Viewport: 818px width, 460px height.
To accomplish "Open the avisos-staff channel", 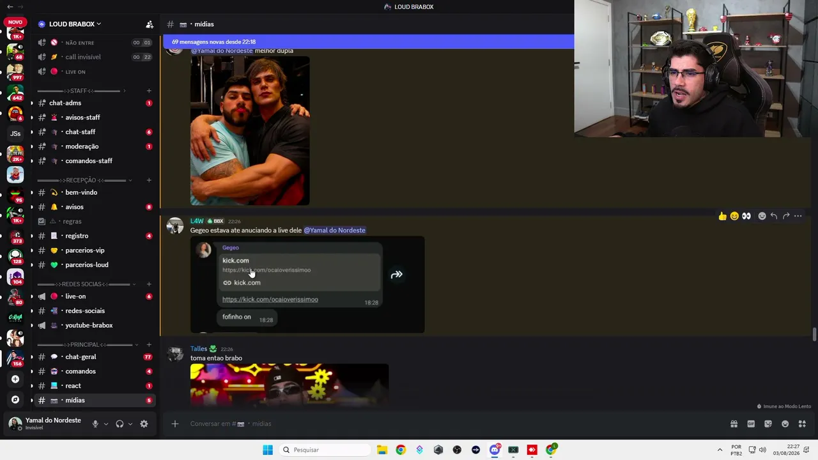I will (x=93, y=118).
